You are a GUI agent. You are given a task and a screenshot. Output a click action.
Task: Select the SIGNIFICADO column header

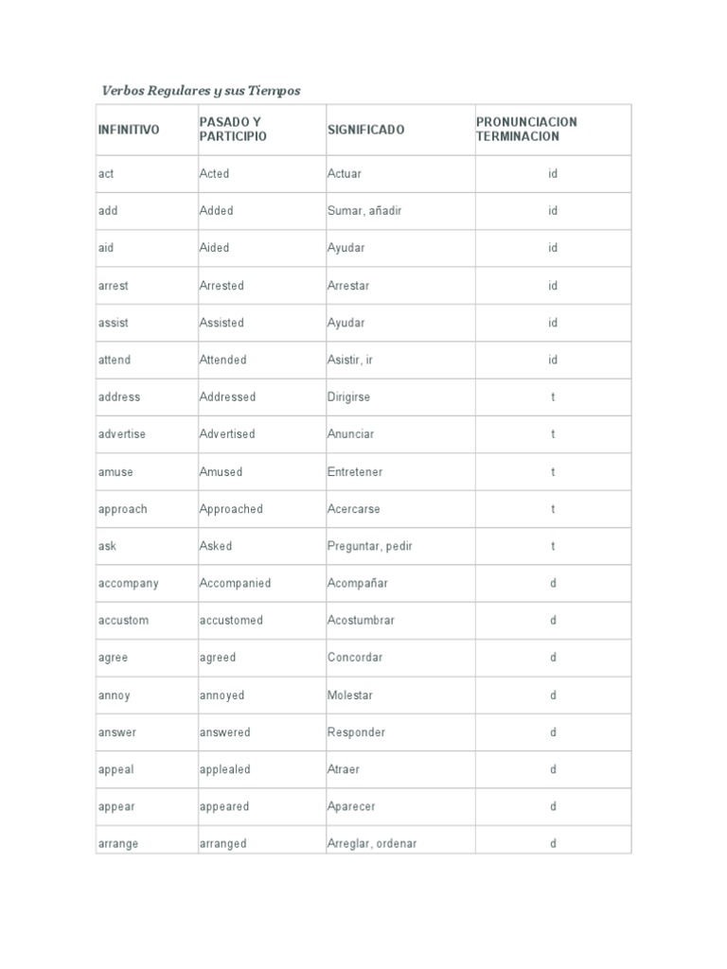366,130
